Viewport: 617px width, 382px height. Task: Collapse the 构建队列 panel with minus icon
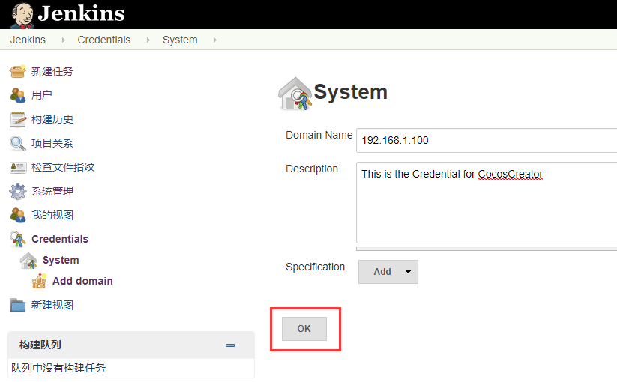point(230,345)
